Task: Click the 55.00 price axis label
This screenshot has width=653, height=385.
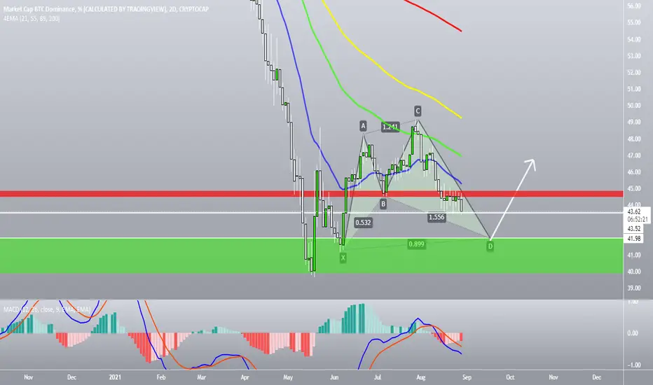Action: tap(634, 22)
